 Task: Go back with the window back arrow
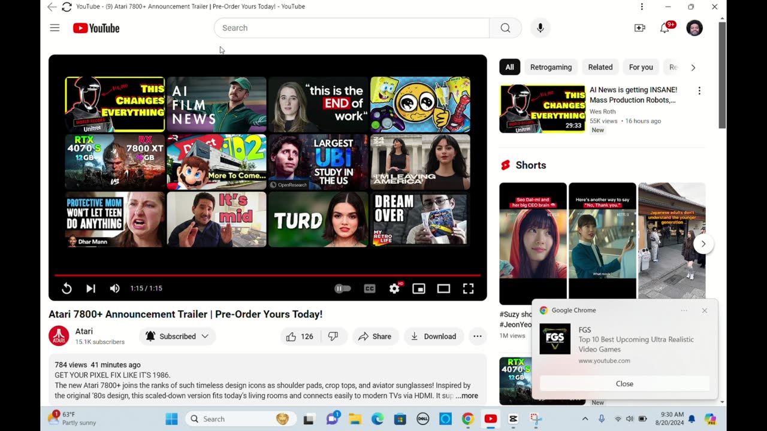[x=52, y=7]
